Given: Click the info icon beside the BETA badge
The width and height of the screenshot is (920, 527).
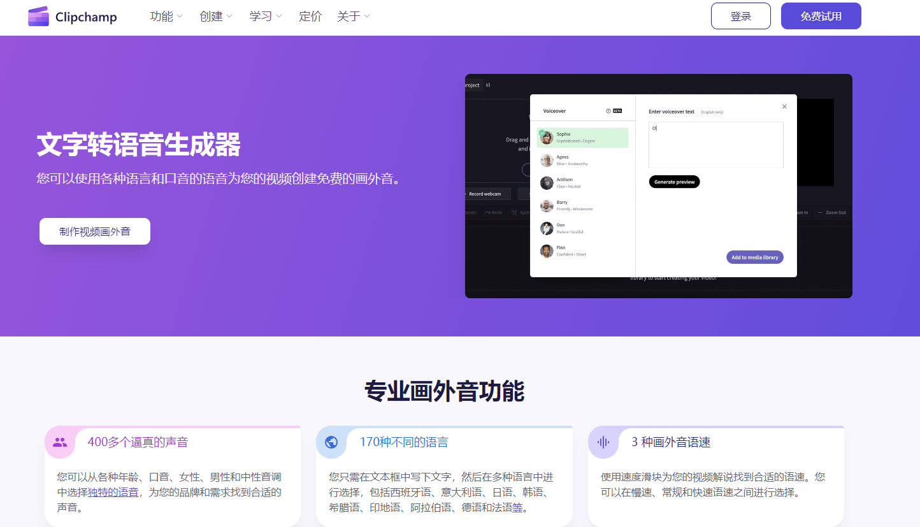Looking at the screenshot, I should [x=608, y=111].
